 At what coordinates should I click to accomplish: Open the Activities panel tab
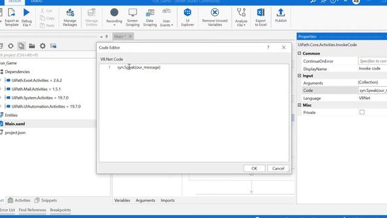(x=19, y=200)
